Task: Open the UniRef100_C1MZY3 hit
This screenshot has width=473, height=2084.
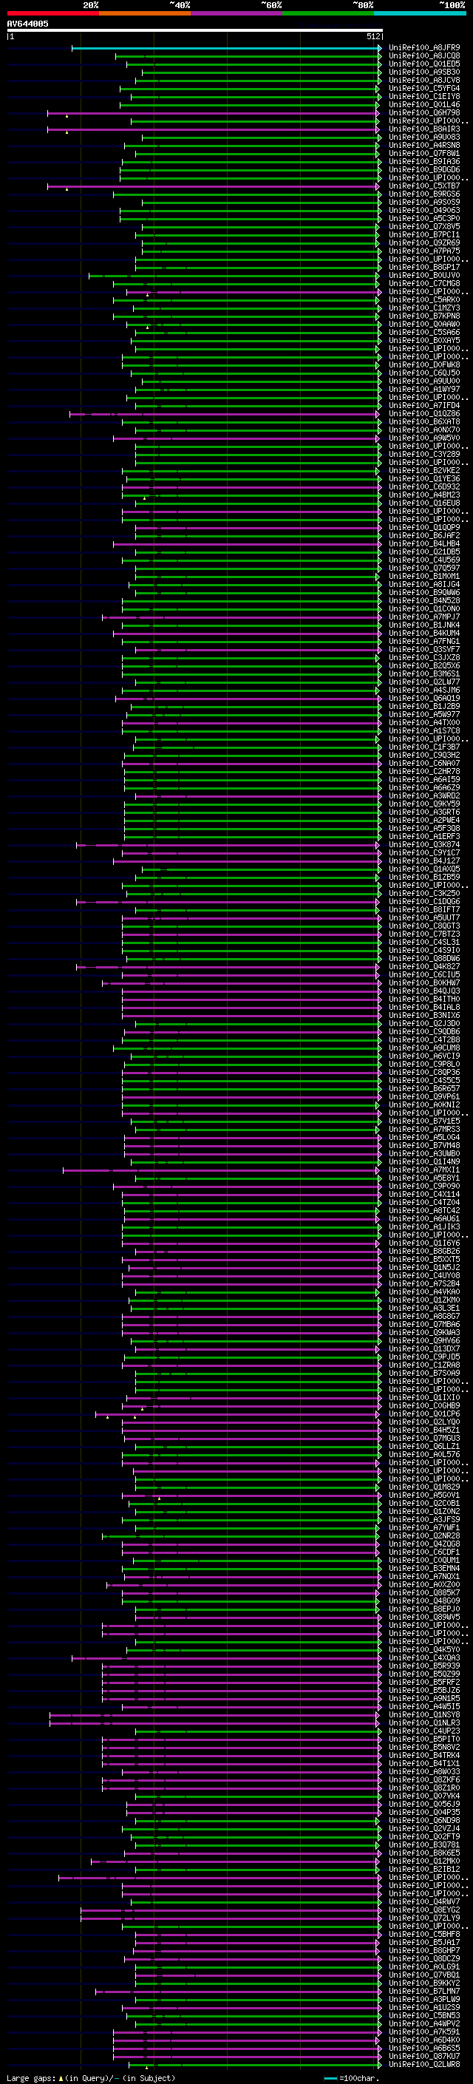Action: [x=424, y=308]
